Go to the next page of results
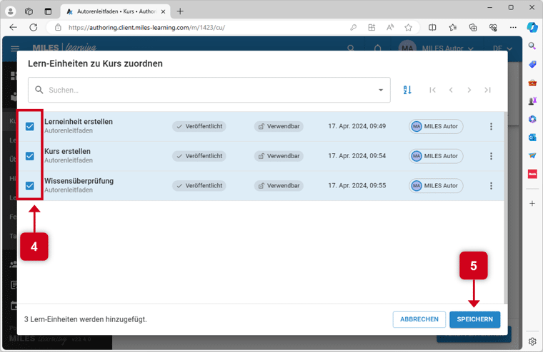The width and height of the screenshot is (543, 352). (469, 90)
